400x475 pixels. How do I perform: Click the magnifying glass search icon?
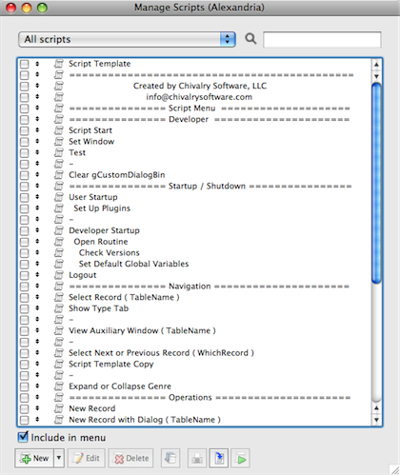[250, 39]
